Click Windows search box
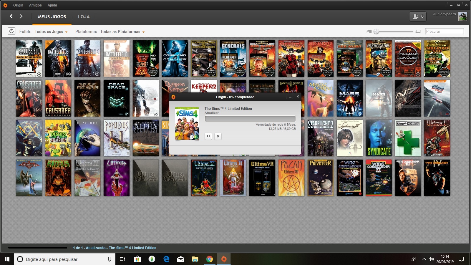Image resolution: width=471 pixels, height=265 pixels. [x=65, y=259]
